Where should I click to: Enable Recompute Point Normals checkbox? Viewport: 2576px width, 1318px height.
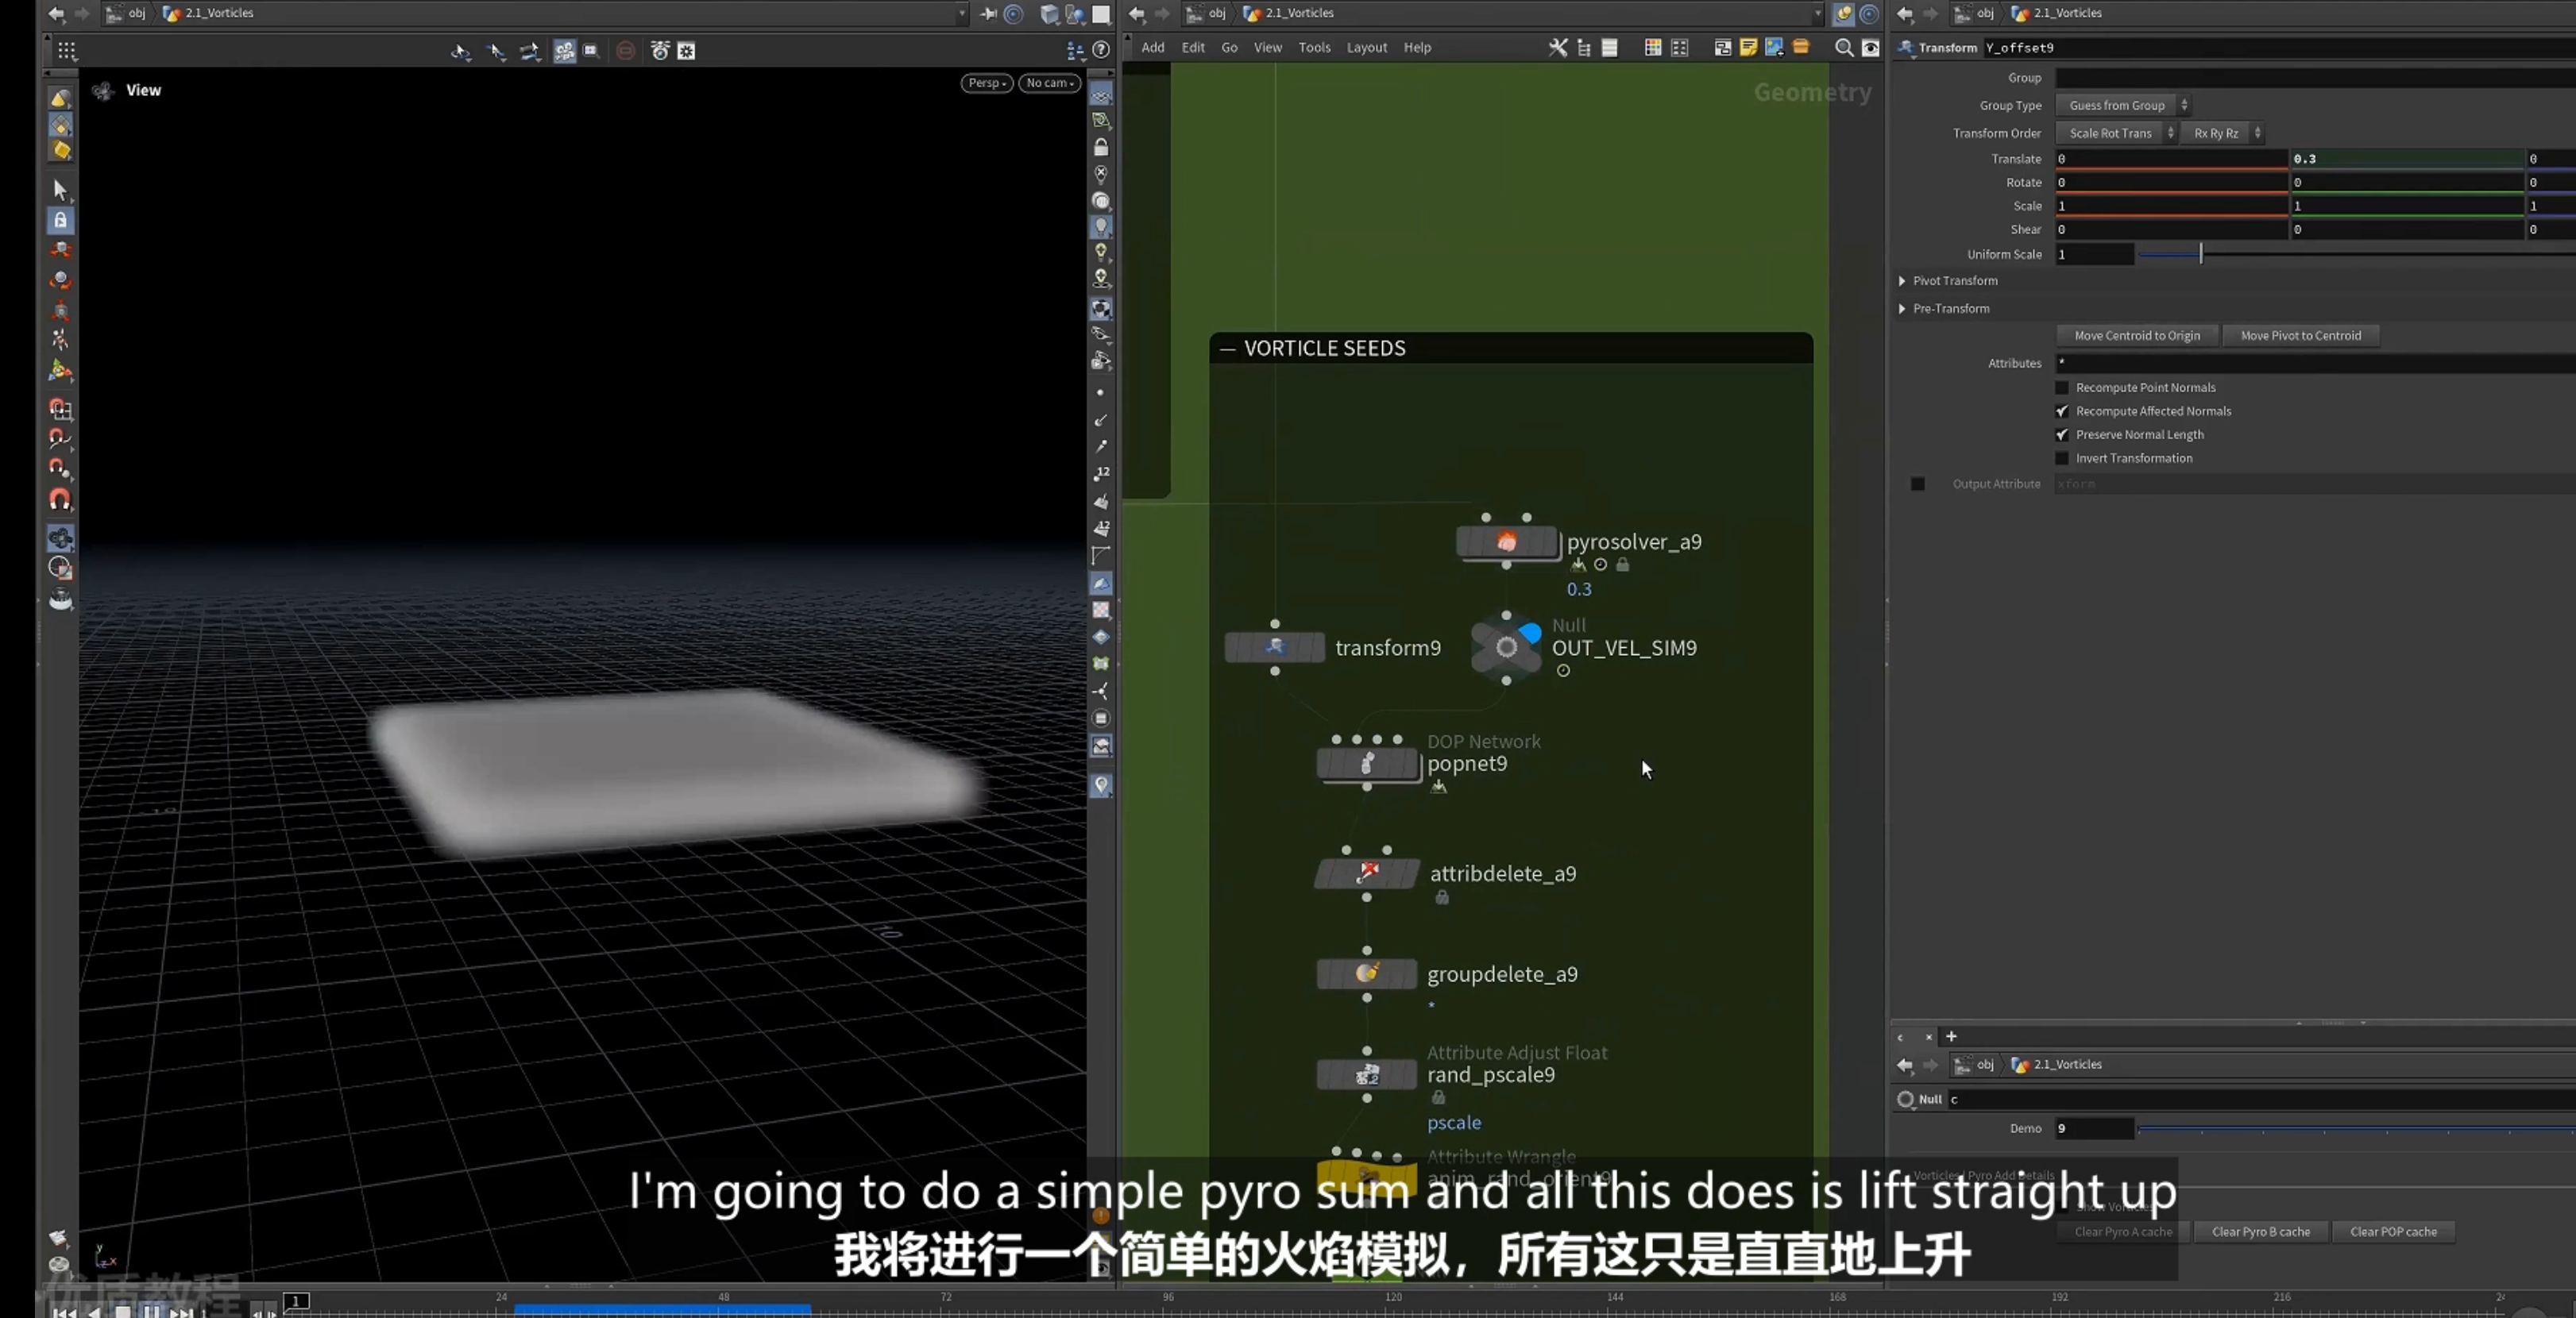[x=2061, y=387]
